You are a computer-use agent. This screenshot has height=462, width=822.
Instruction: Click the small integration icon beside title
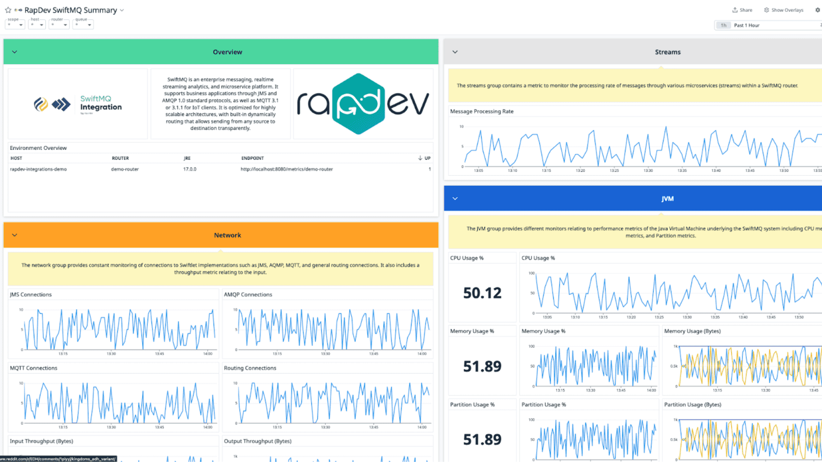[x=18, y=10]
